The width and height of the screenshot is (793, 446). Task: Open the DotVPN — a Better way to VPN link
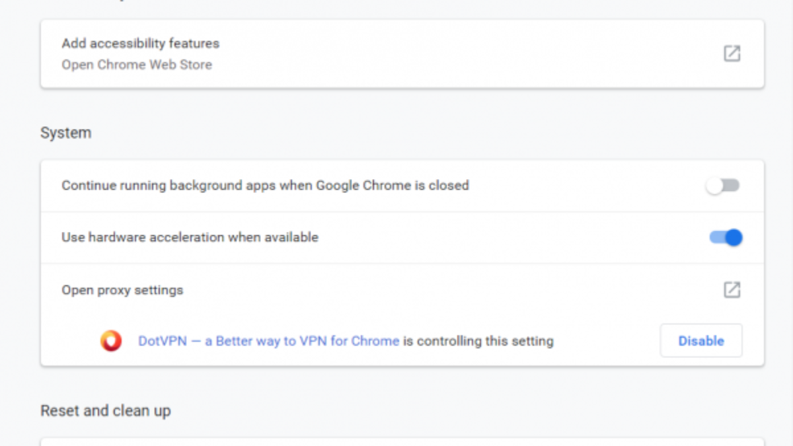268,341
